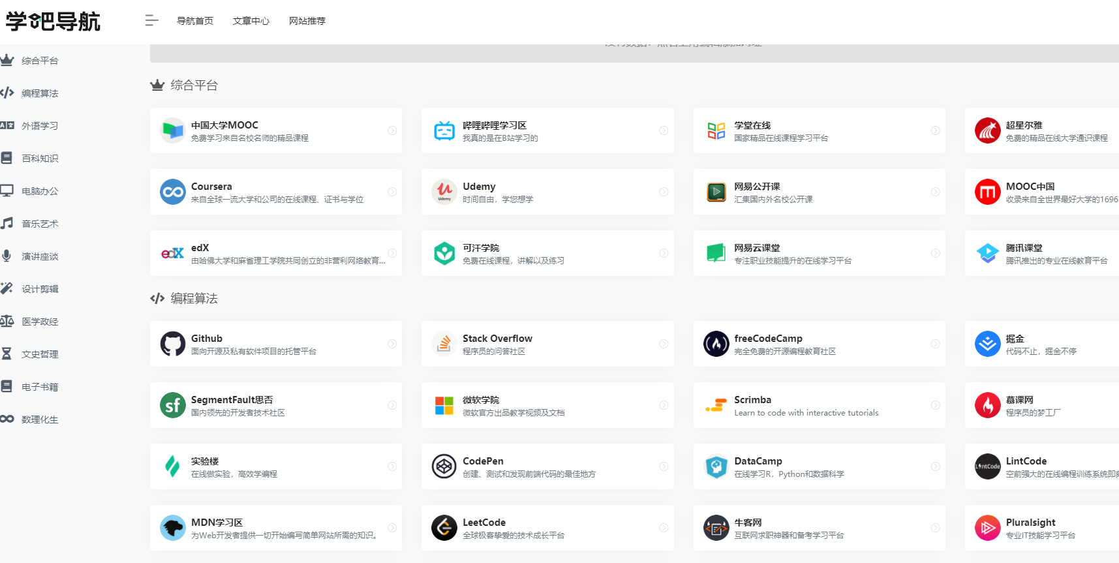Click the MDN学习区 logo icon
The width and height of the screenshot is (1119, 563).
[x=173, y=528]
